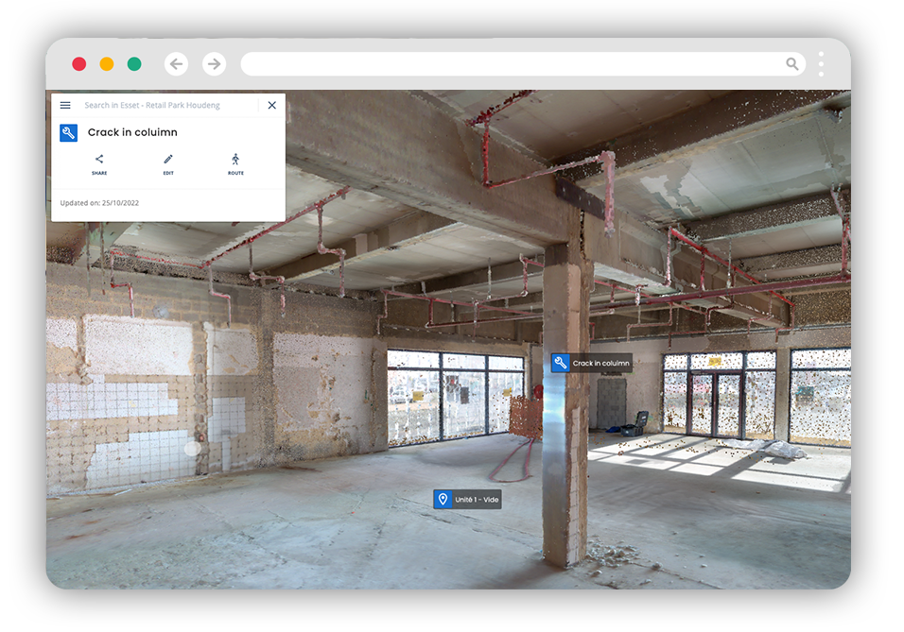Open the browser three-dot menu
The height and width of the screenshot is (632, 904).
click(821, 64)
